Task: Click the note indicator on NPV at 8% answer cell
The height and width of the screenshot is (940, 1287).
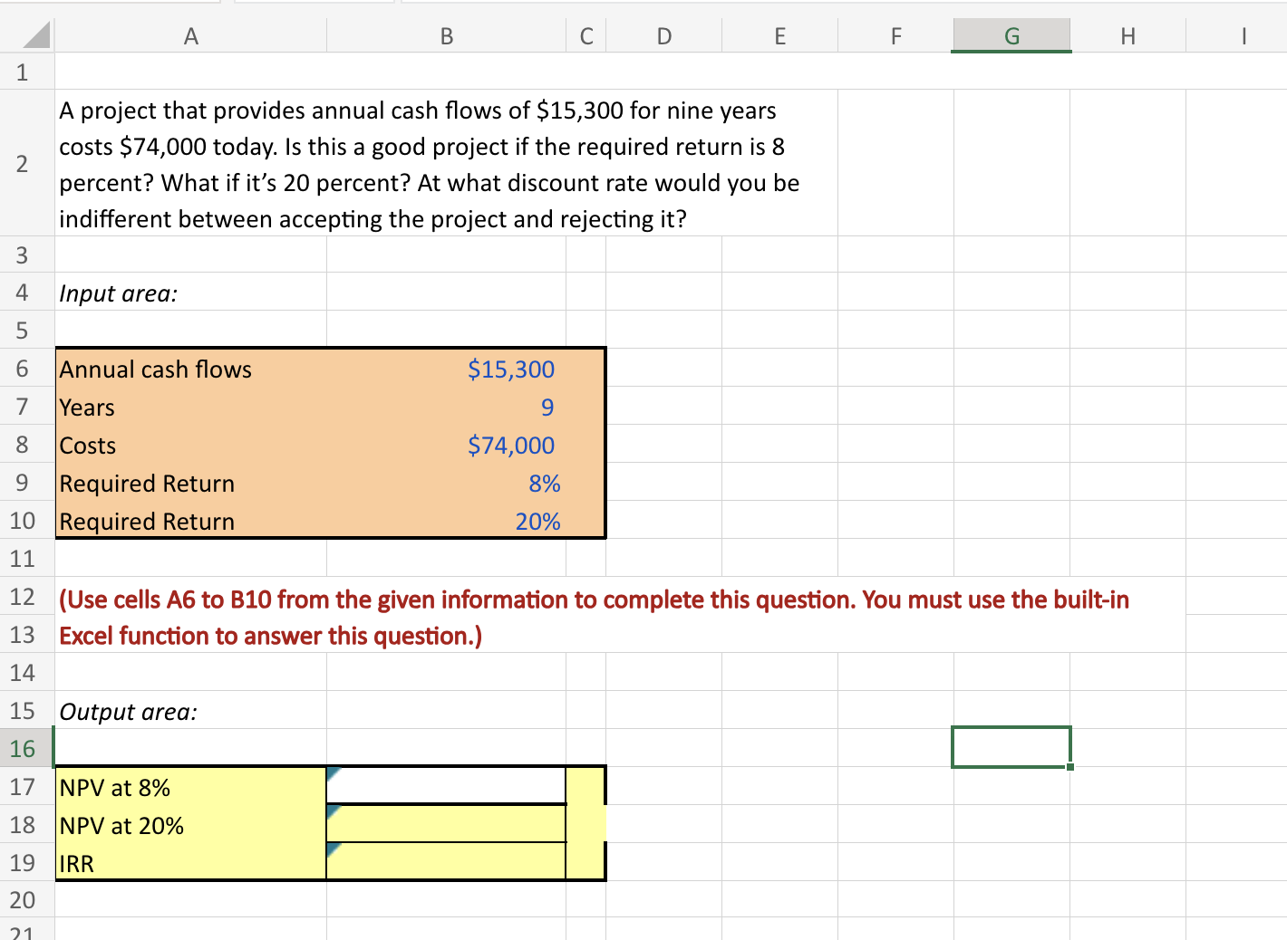Action: 334,772
